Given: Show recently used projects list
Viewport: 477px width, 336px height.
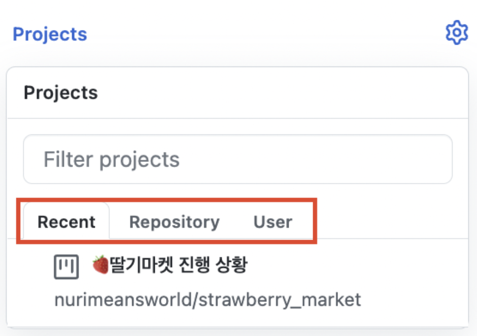Looking at the screenshot, I should pos(66,221).
